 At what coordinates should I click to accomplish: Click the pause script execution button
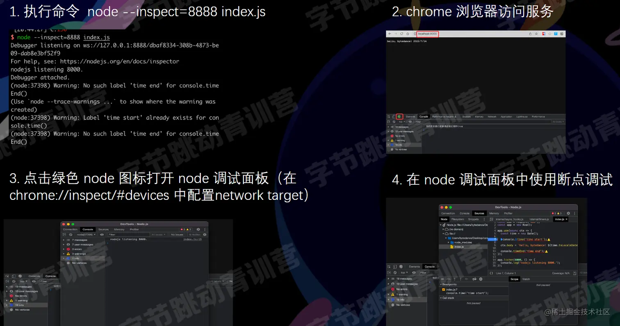pyautogui.click(x=442, y=279)
